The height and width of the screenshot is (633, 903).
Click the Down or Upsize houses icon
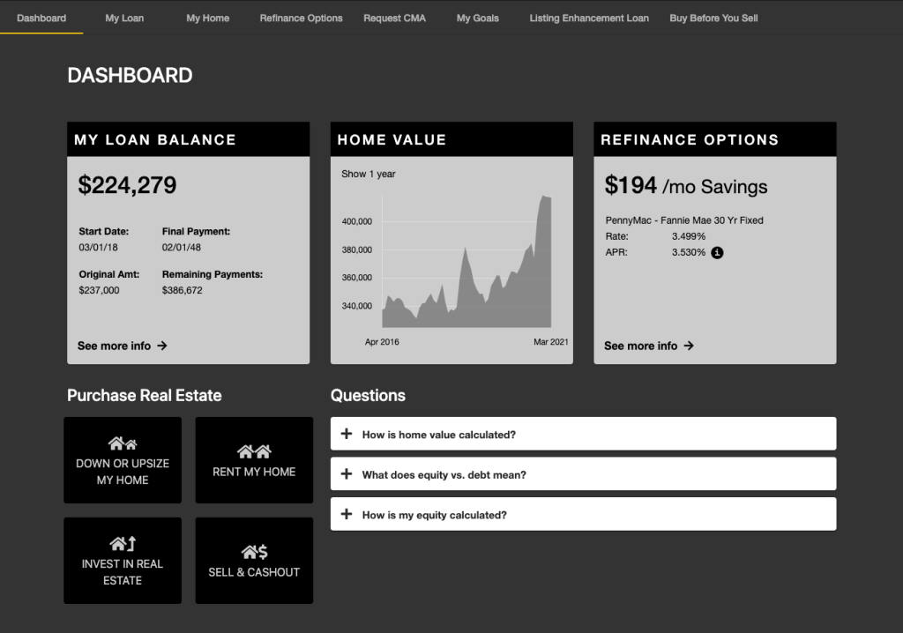coord(123,443)
